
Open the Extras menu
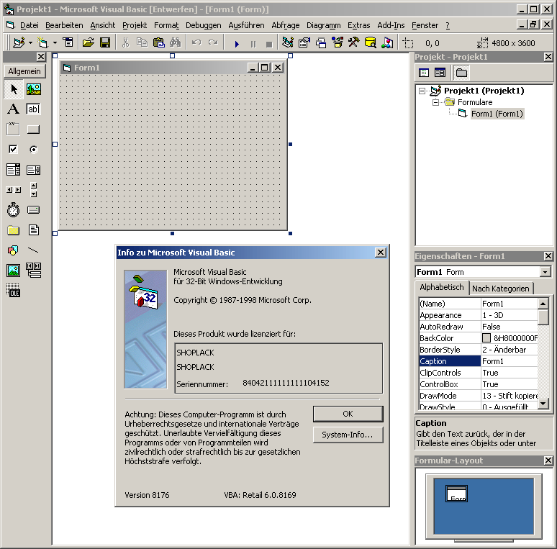coord(359,25)
